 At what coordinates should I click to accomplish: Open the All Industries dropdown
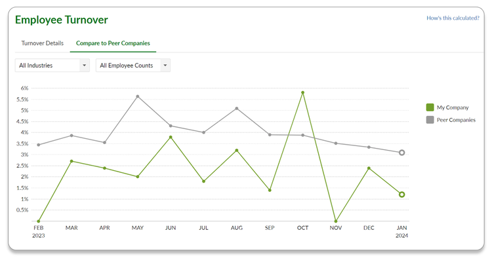click(x=52, y=65)
